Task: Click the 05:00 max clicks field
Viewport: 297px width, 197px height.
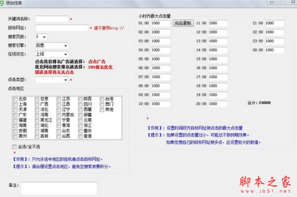Action: click(160, 59)
